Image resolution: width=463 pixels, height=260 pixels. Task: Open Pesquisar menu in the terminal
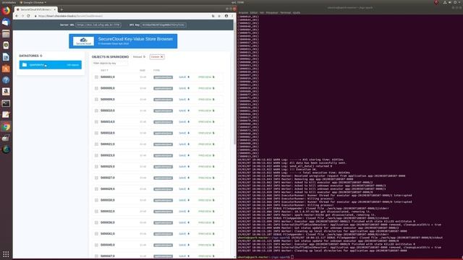272,13
